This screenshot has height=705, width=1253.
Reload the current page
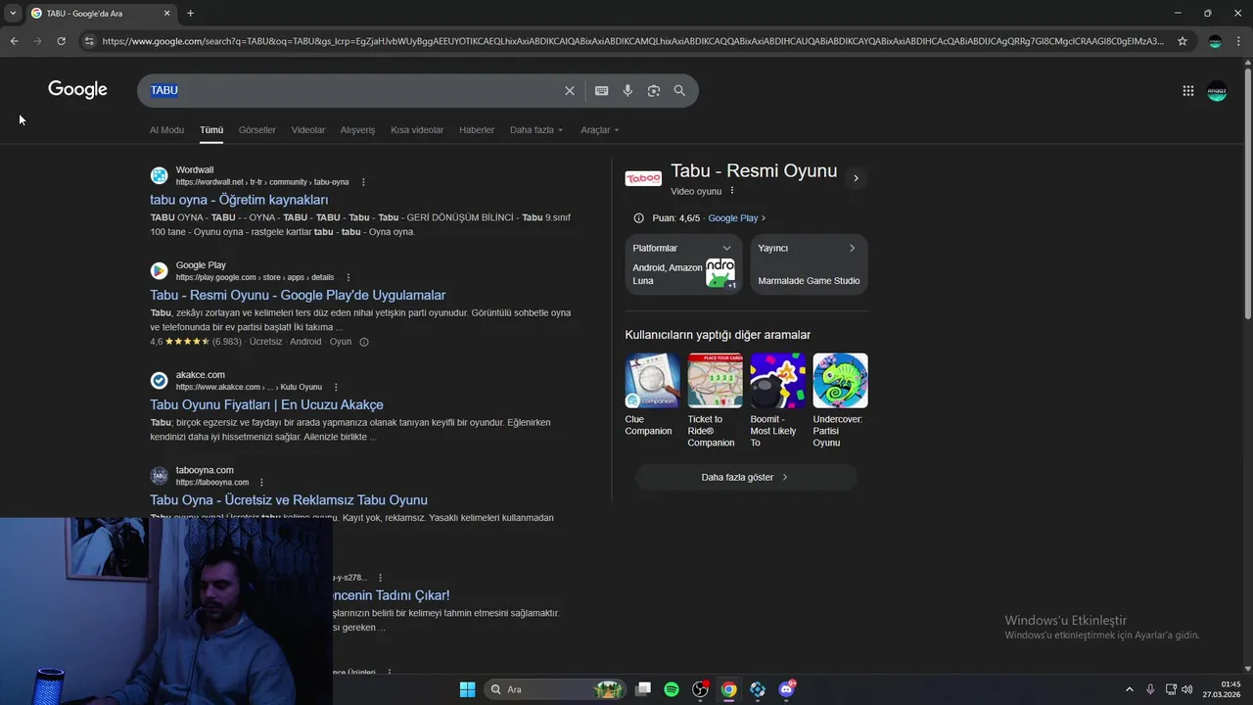(61, 41)
